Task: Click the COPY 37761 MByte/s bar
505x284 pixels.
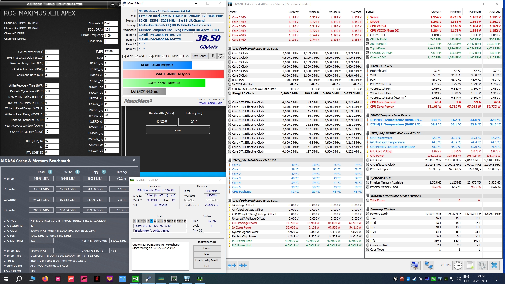Action: pyautogui.click(x=164, y=83)
